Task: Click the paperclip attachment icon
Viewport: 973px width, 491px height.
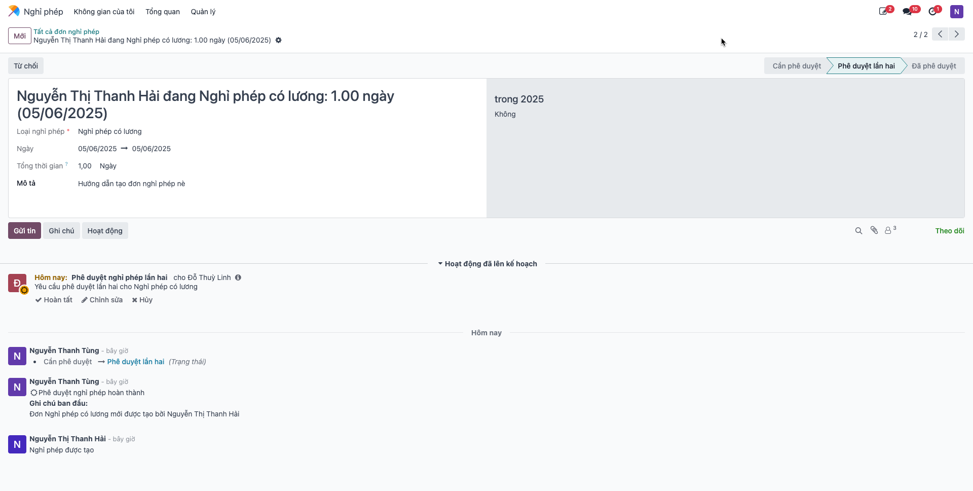Action: tap(874, 230)
